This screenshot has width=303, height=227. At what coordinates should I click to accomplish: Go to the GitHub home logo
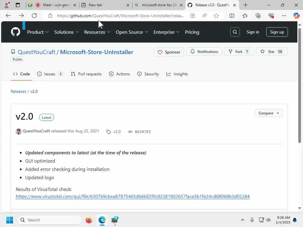(x=15, y=32)
